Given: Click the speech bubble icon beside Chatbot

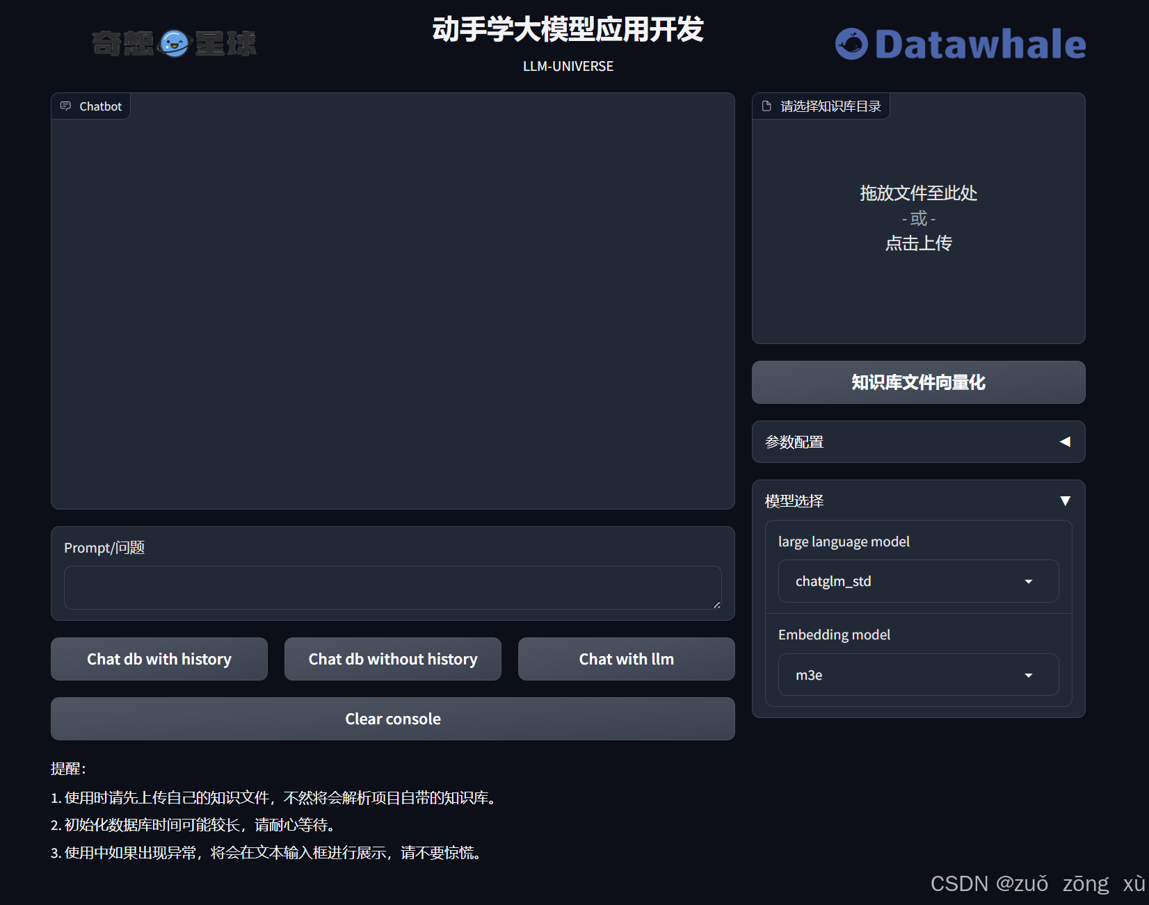Looking at the screenshot, I should coord(66,106).
